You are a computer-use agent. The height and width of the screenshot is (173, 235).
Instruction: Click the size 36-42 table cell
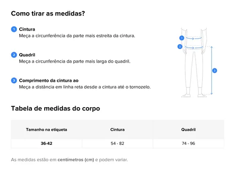47,143
